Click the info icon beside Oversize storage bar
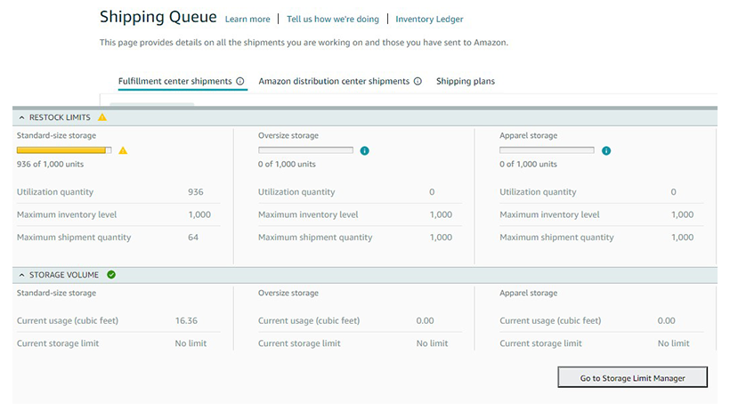The height and width of the screenshot is (411, 730). (x=364, y=151)
